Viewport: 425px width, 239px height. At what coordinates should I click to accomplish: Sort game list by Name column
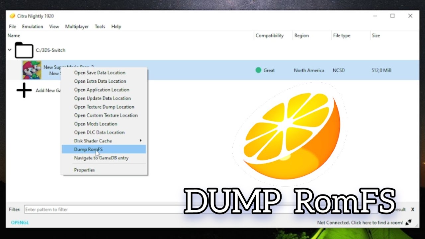[130, 36]
